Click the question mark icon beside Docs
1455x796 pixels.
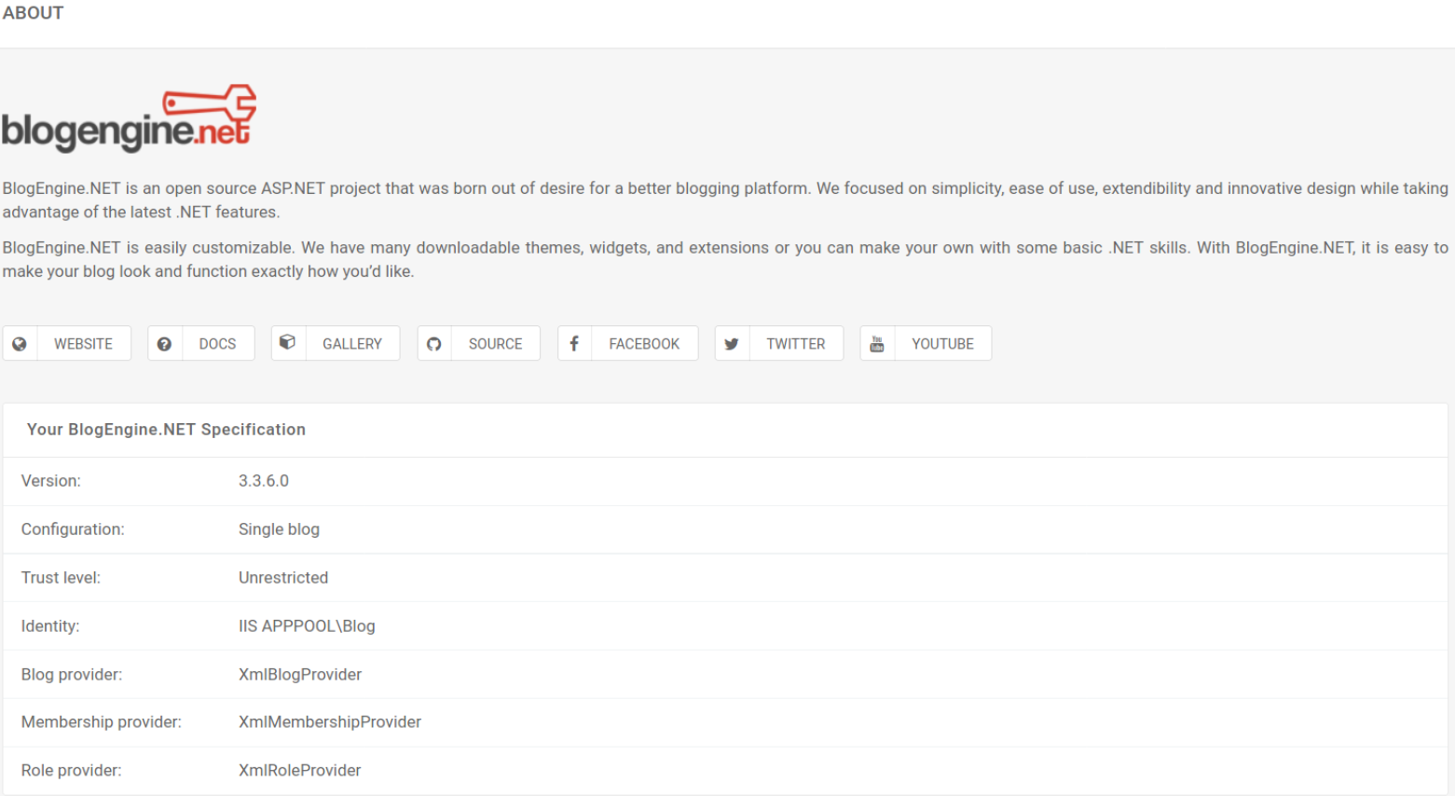[164, 344]
